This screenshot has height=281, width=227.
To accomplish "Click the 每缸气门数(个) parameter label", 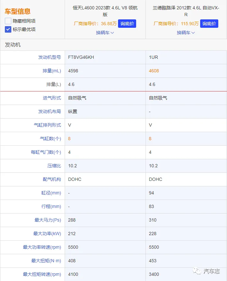I will point(46,152).
